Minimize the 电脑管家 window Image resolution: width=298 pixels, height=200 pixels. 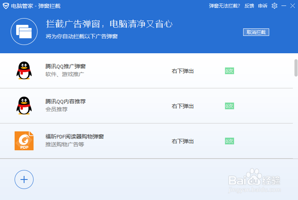pyautogui.click(x=284, y=6)
